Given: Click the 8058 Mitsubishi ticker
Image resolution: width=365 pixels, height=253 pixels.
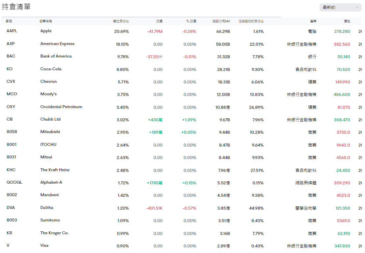Looking at the screenshot, I should pos(12,132).
